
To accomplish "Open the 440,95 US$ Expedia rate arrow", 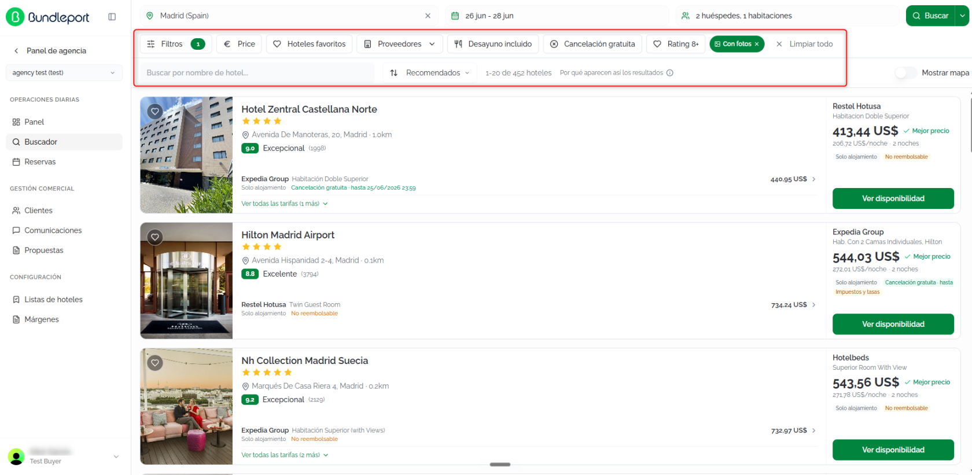I will click(x=814, y=179).
